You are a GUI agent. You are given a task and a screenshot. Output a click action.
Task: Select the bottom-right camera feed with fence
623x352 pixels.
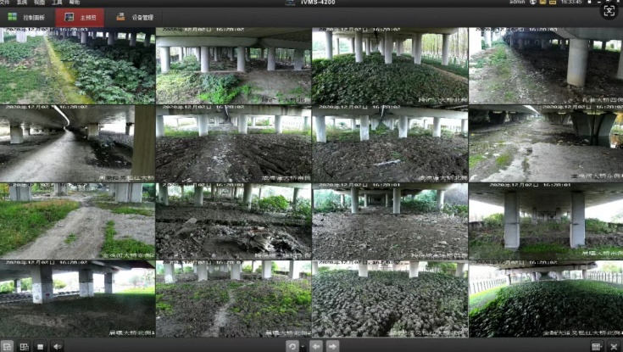pos(545,299)
